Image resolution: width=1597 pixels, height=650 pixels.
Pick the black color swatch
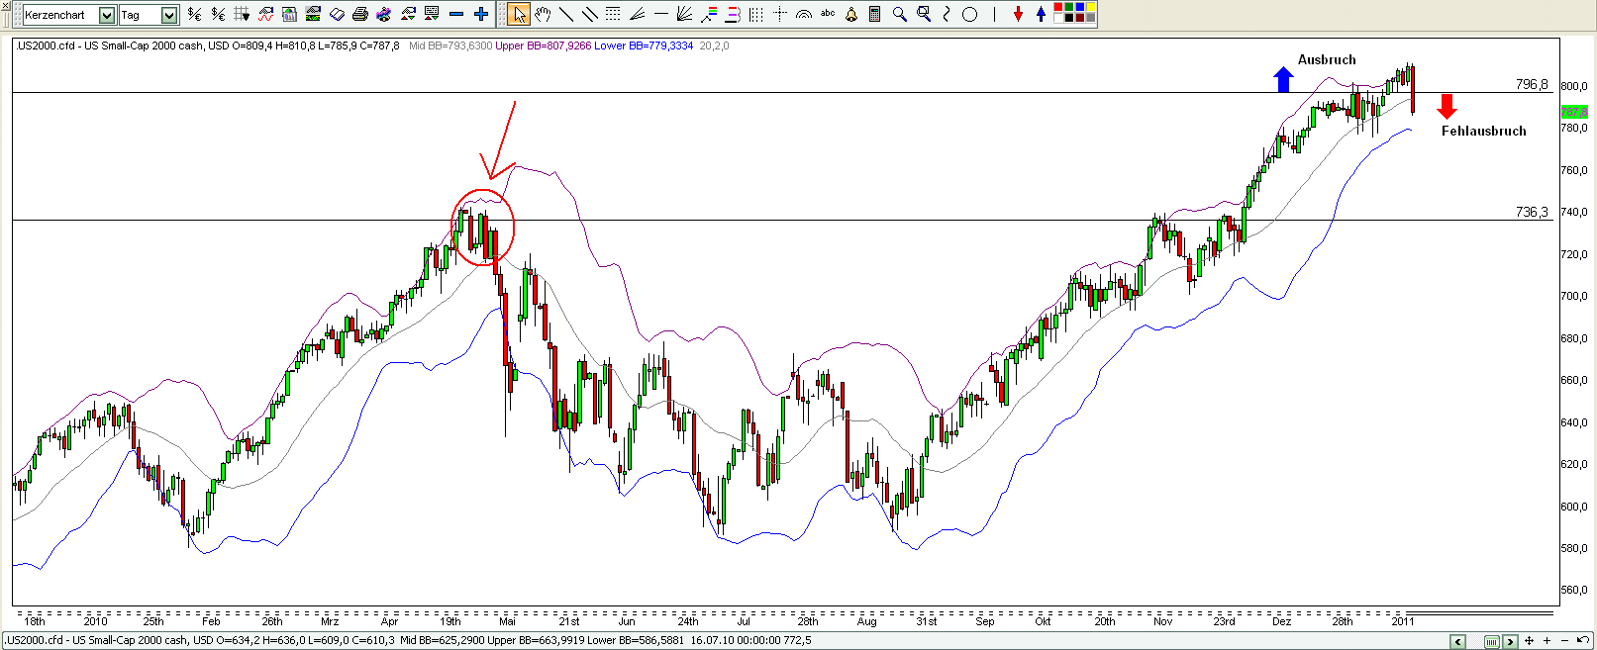[x=1069, y=18]
